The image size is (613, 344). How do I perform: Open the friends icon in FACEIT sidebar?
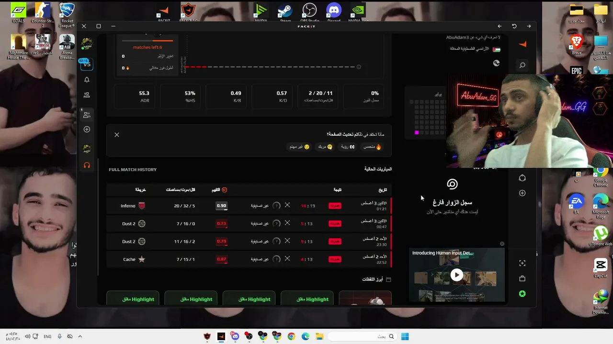pos(87,95)
